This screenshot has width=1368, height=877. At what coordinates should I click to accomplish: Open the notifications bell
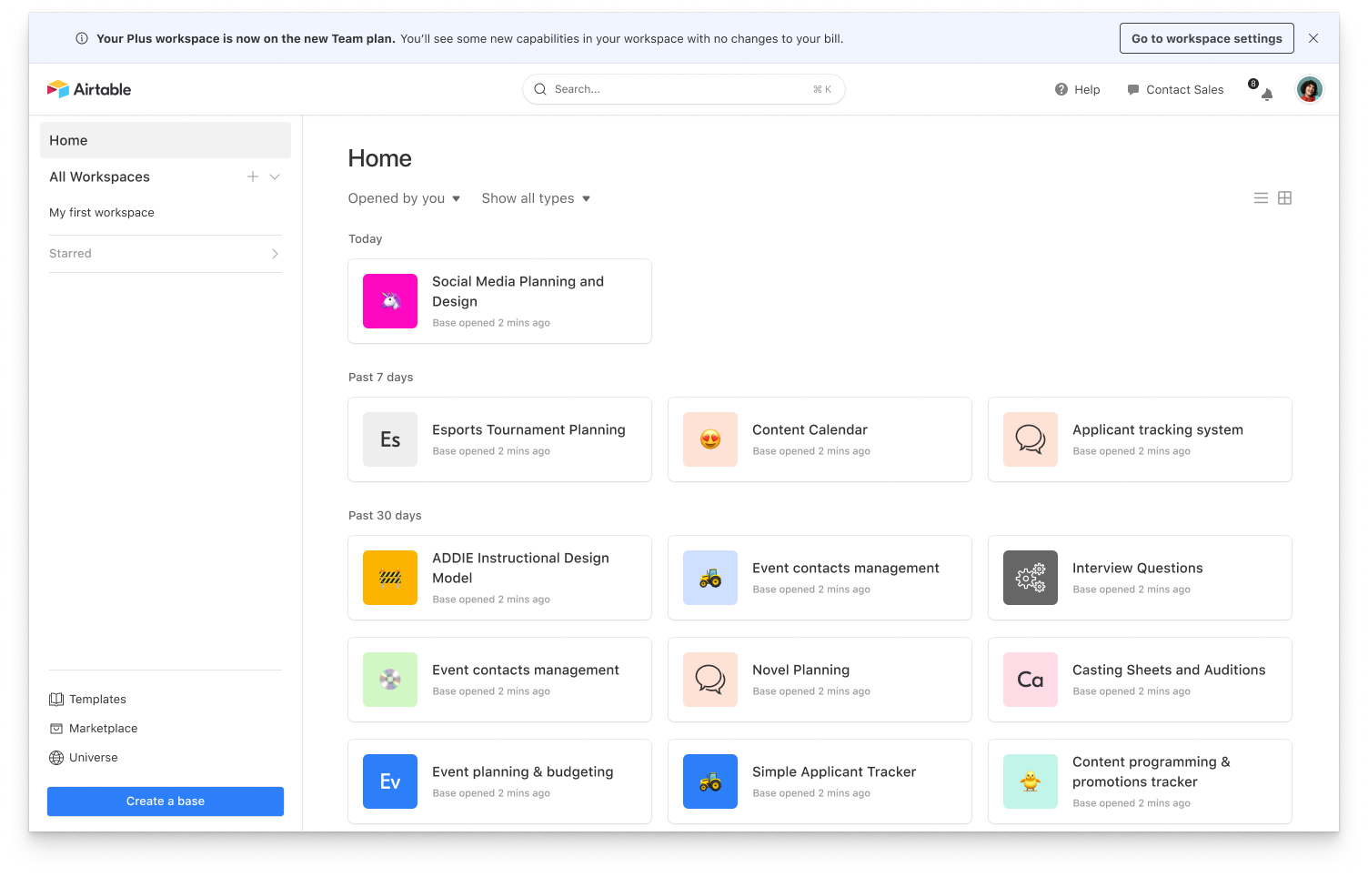1266,94
